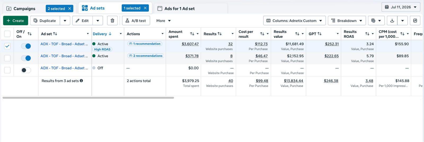Open the Edit dropdown arrow
This screenshot has width=424, height=142.
(x=98, y=21)
